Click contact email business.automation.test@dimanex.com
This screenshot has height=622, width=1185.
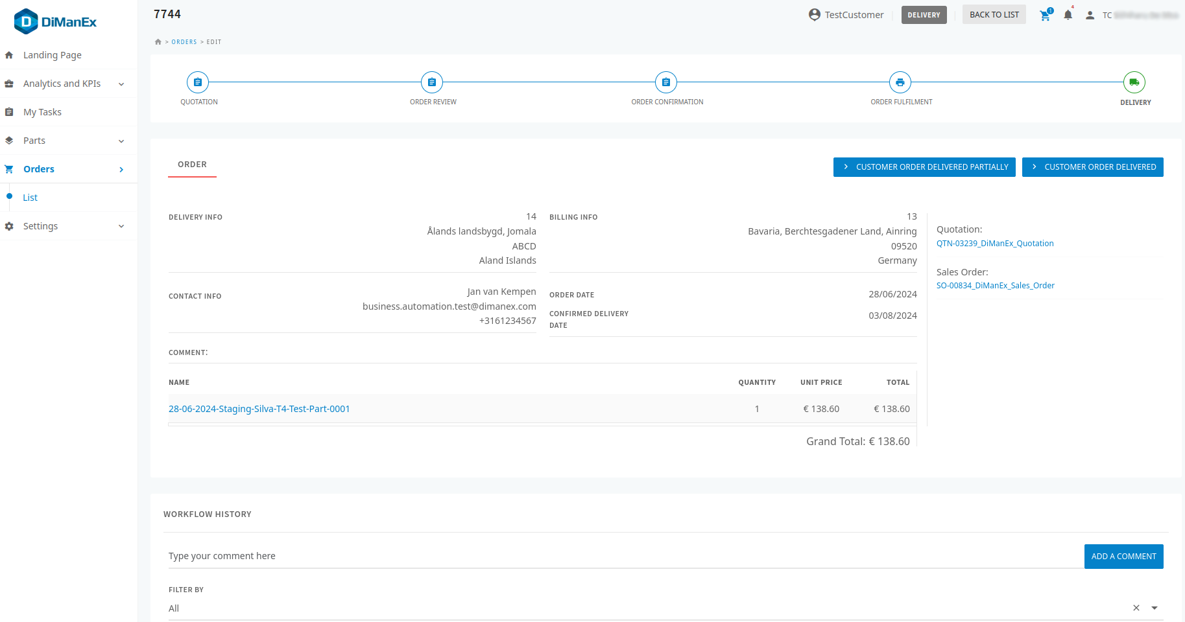tap(449, 306)
